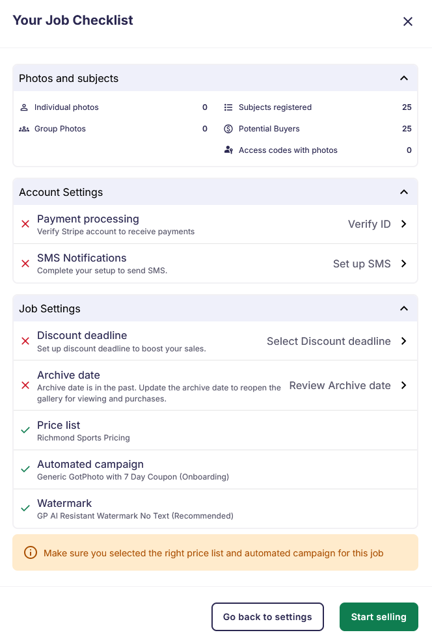This screenshot has height=637, width=432.
Task: Click the red X beside Payment processing
Action: point(25,224)
